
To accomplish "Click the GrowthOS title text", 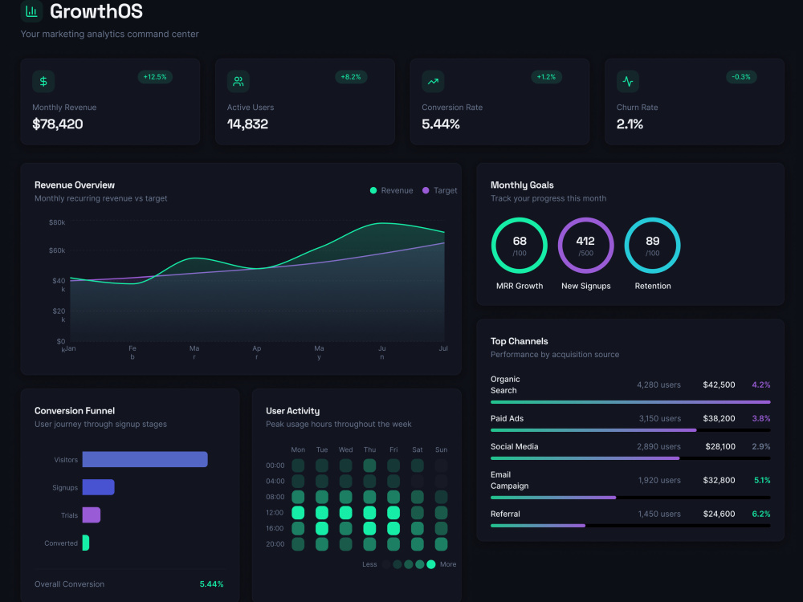I will [x=96, y=11].
